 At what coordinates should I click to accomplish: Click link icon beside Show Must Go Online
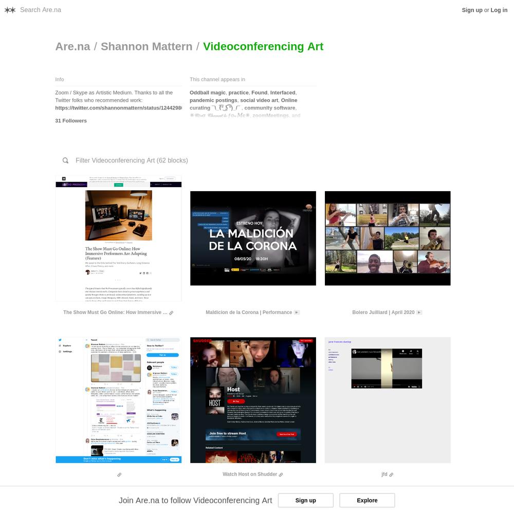[171, 313]
